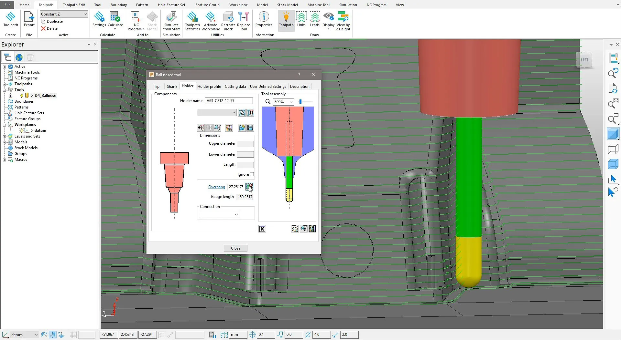The image size is (621, 340).
Task: Switch to wireframe view mode
Action: coord(614,149)
